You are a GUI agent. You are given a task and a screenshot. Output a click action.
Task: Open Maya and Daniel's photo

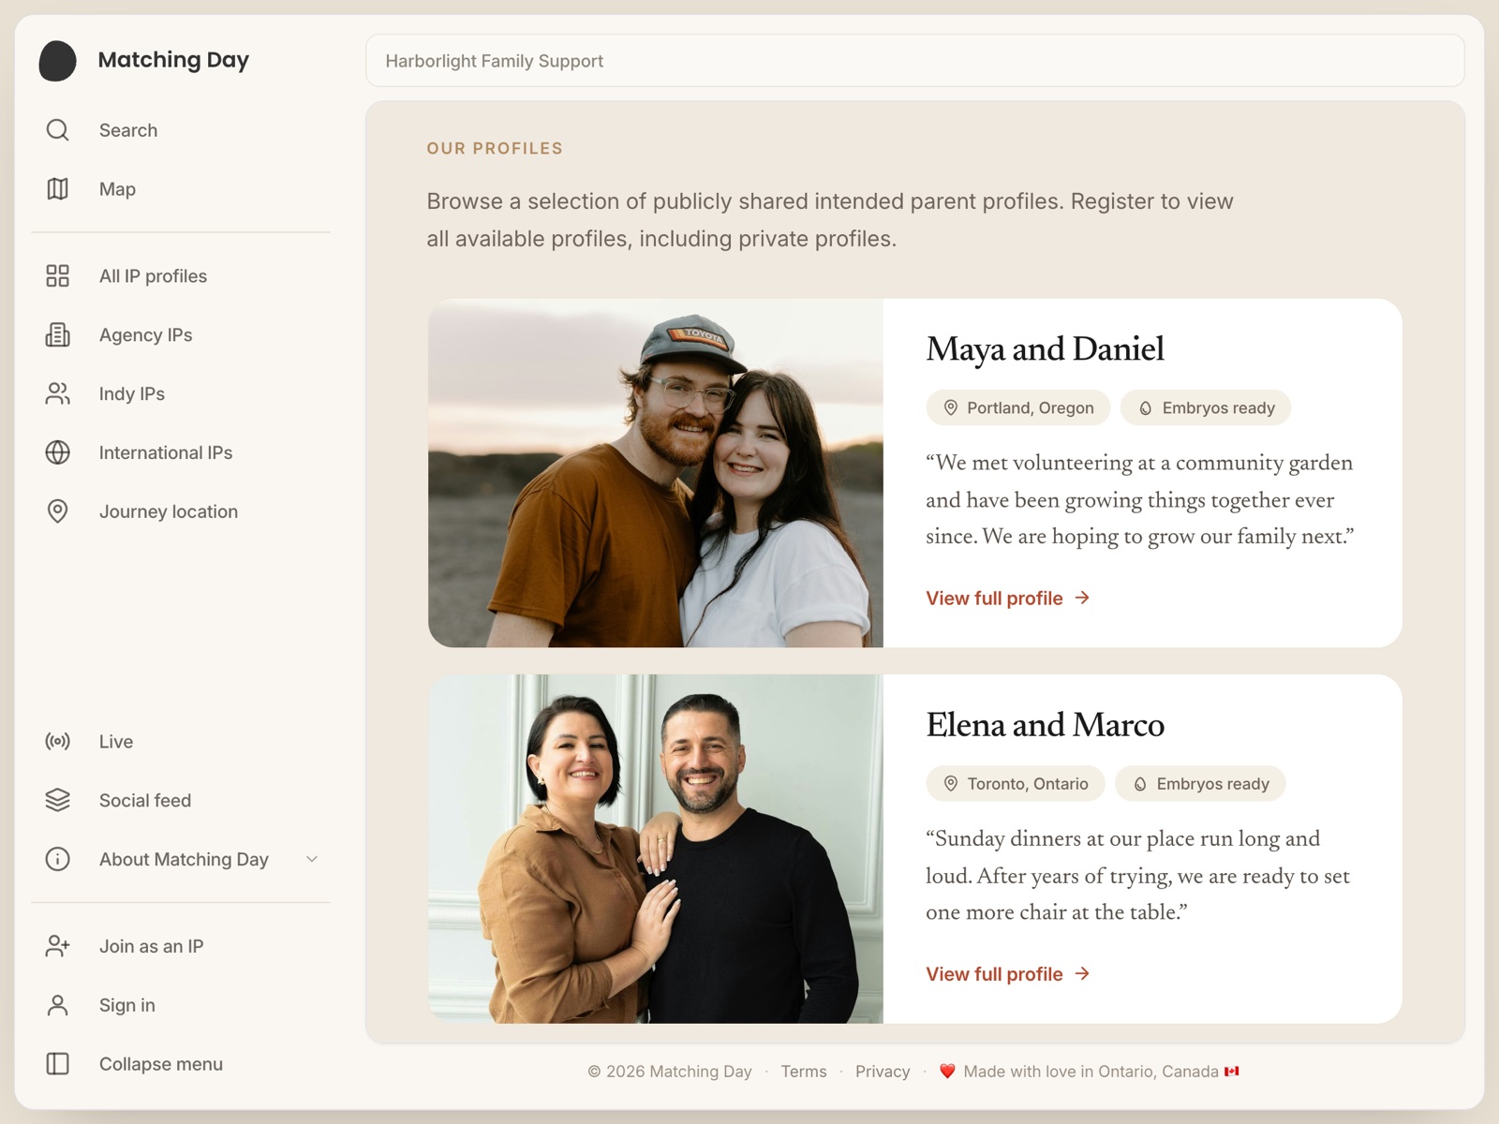[656, 473]
